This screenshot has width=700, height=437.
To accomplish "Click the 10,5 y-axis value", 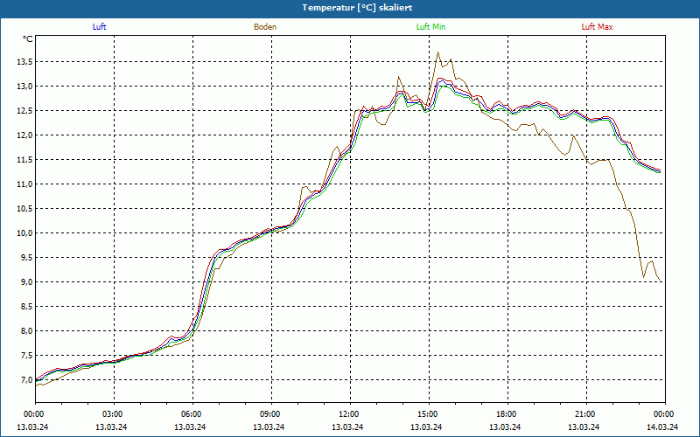I will [x=24, y=209].
